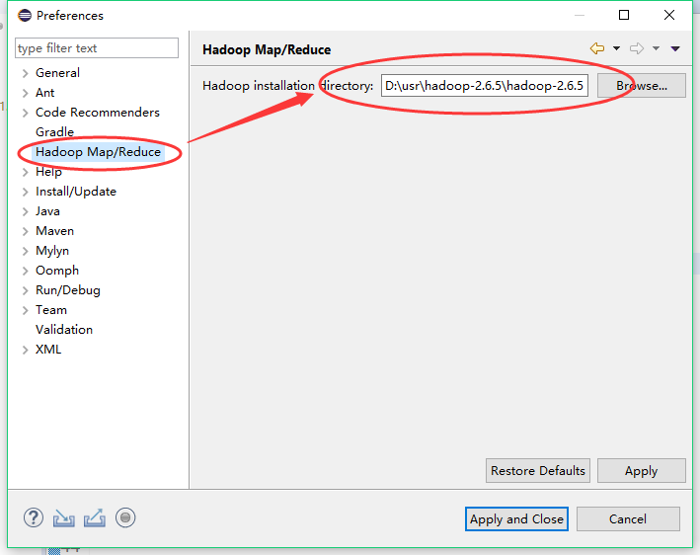Expand the Help tree node
This screenshot has width=700, height=555.
click(x=26, y=172)
